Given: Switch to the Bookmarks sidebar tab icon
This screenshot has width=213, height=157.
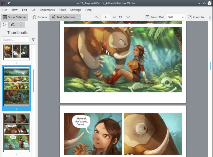Looking at the screenshot, I should (x=21, y=24).
